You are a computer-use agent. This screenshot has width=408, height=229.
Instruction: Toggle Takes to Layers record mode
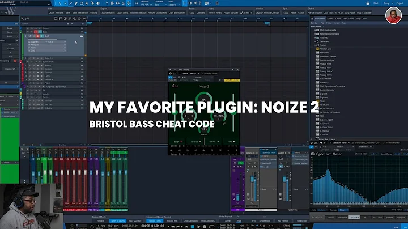(x=118, y=220)
